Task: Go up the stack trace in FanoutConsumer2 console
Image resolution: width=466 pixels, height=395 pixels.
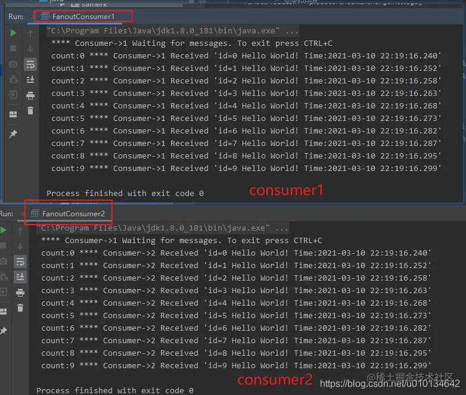Action: (20, 231)
